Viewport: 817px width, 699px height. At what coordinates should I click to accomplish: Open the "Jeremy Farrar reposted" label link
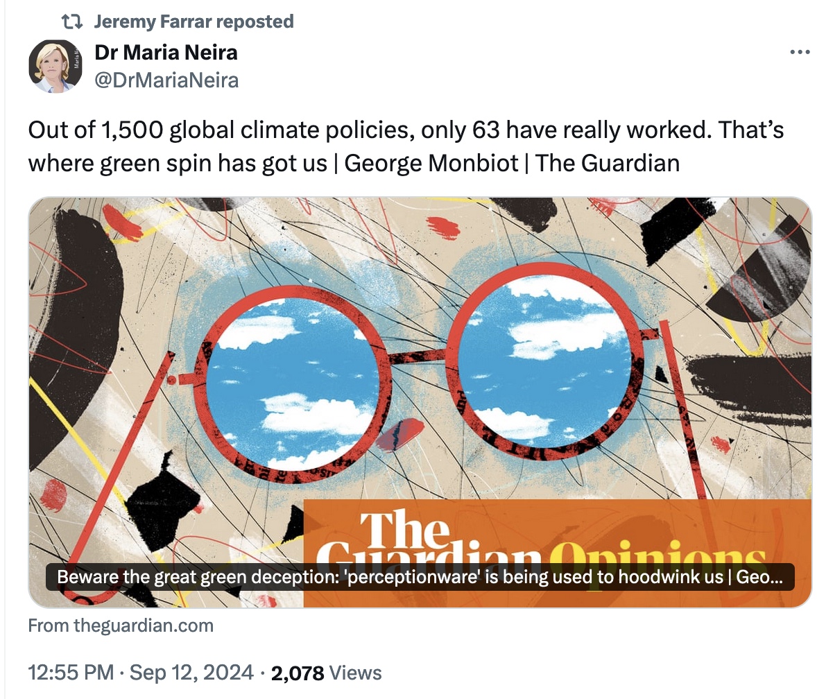193,22
